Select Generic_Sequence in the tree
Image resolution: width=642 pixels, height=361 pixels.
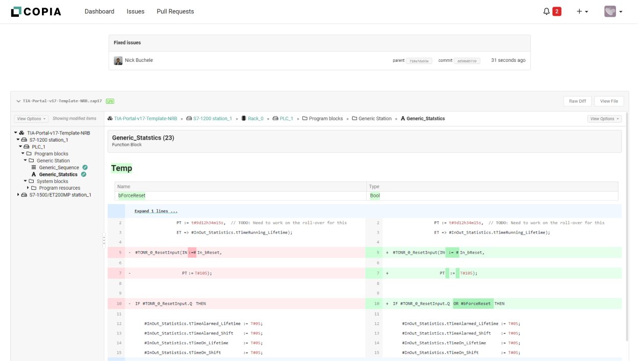59,167
